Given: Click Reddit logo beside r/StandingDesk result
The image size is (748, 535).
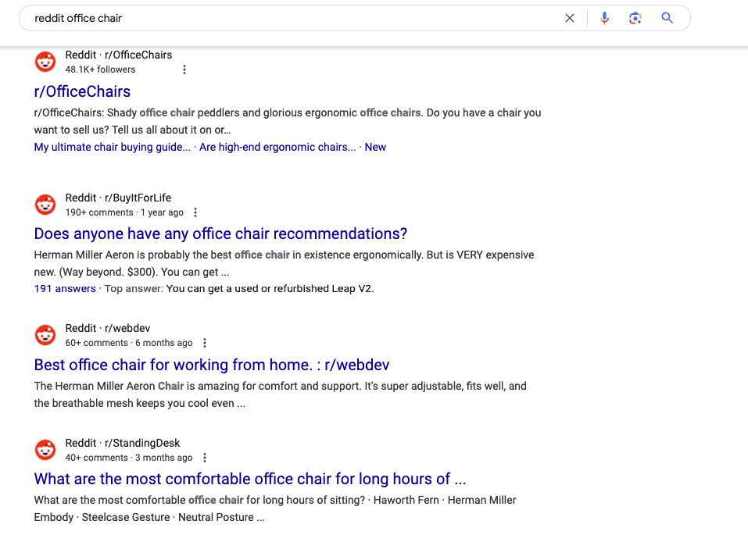Looking at the screenshot, I should click(45, 450).
